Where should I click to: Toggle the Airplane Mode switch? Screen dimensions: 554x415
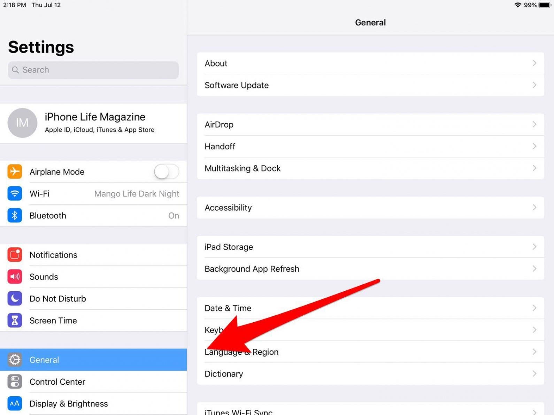167,171
